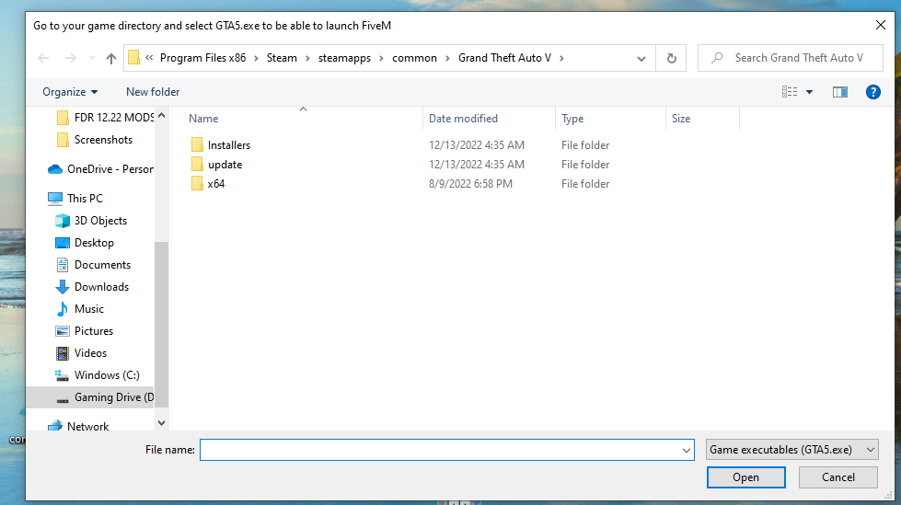Click the Open button

tap(745, 477)
